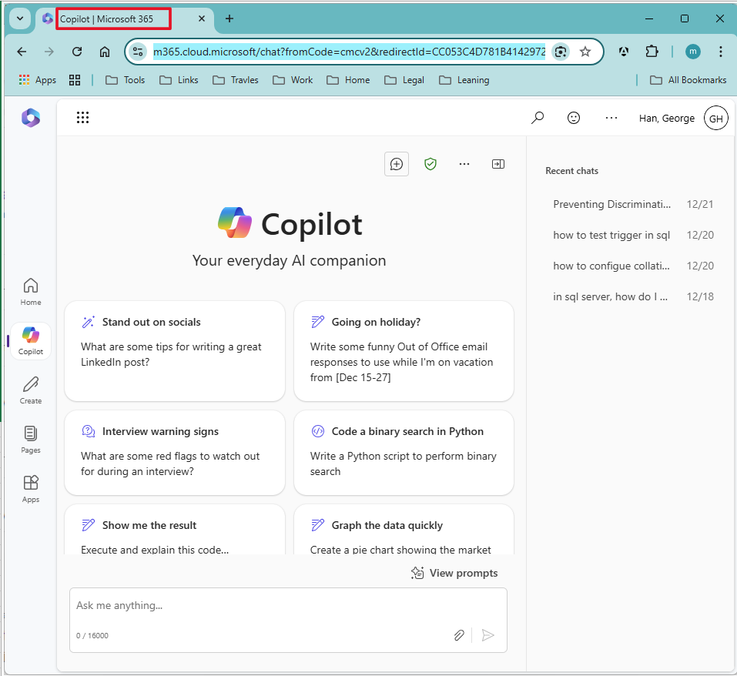Open the Travles bookmark folder

(x=236, y=80)
